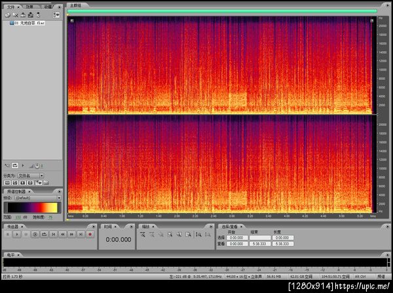Image resolution: width=393 pixels, height=293 pixels.
Task: Toggle the show video files filter button
Action: pyautogui.click(x=22, y=183)
